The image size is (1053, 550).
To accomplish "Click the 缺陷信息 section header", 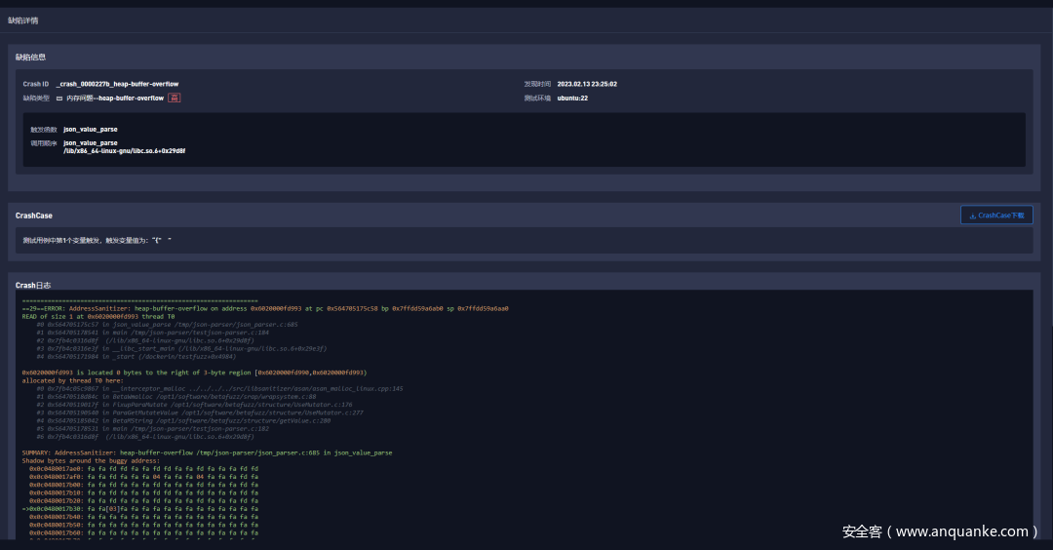I will [30, 58].
